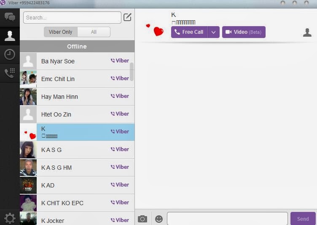This screenshot has width=317, height=225.
Task: Click the Viber logo in title bar
Action: pyautogui.click(x=3, y=3)
